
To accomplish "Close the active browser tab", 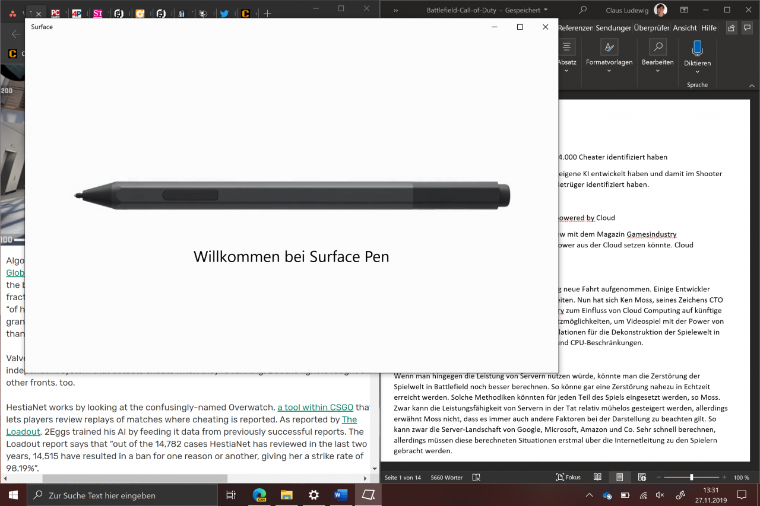I will 38,13.
